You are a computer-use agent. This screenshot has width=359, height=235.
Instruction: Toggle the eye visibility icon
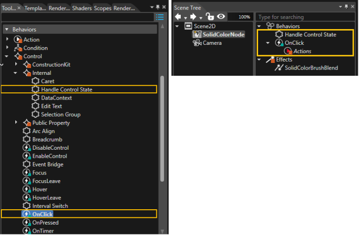coord(221,16)
